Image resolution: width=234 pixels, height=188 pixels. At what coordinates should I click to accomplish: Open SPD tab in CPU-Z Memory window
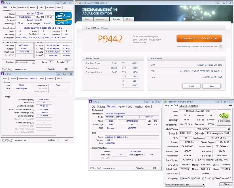[x=42, y=79]
